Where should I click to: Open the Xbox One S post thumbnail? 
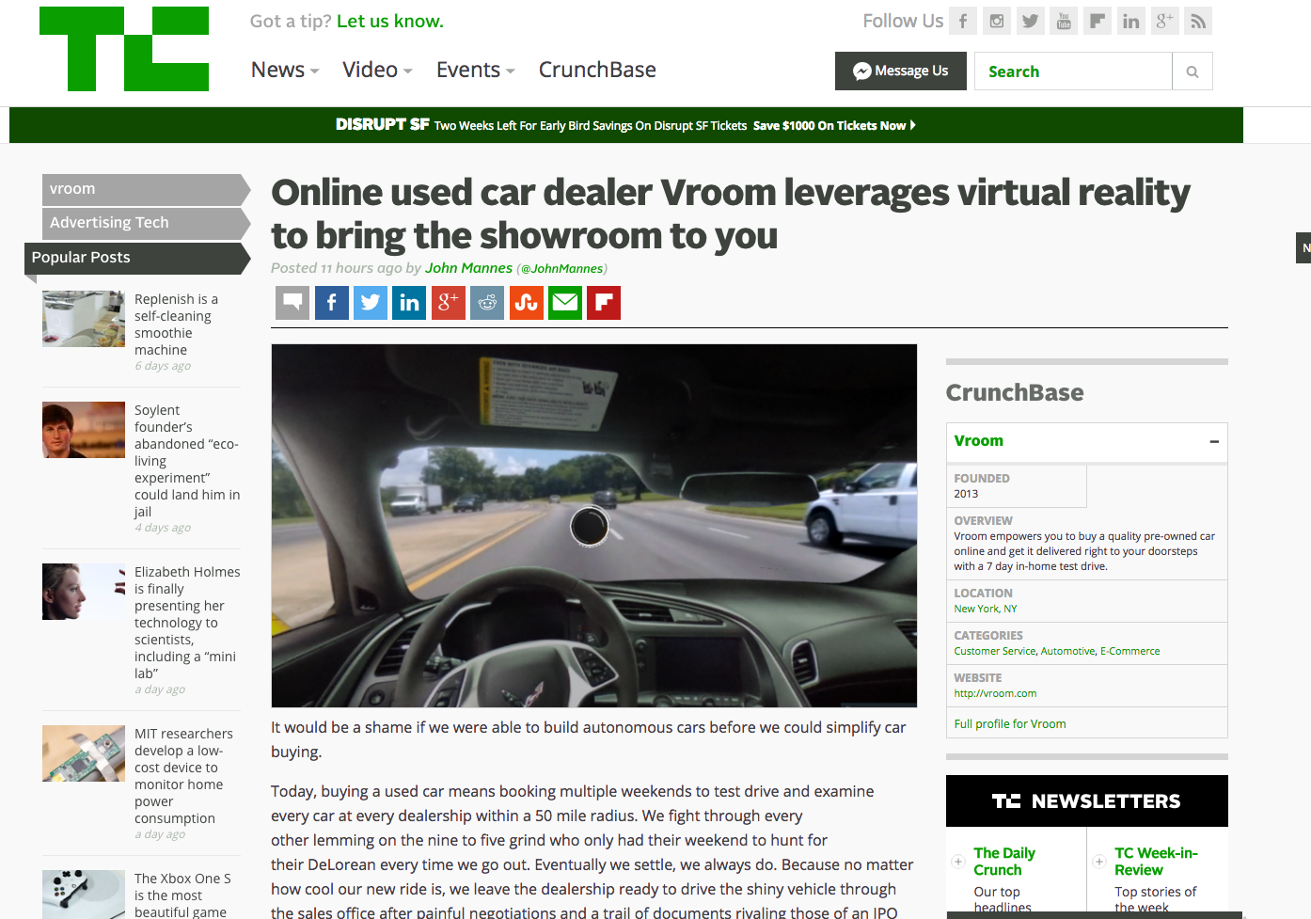click(84, 895)
